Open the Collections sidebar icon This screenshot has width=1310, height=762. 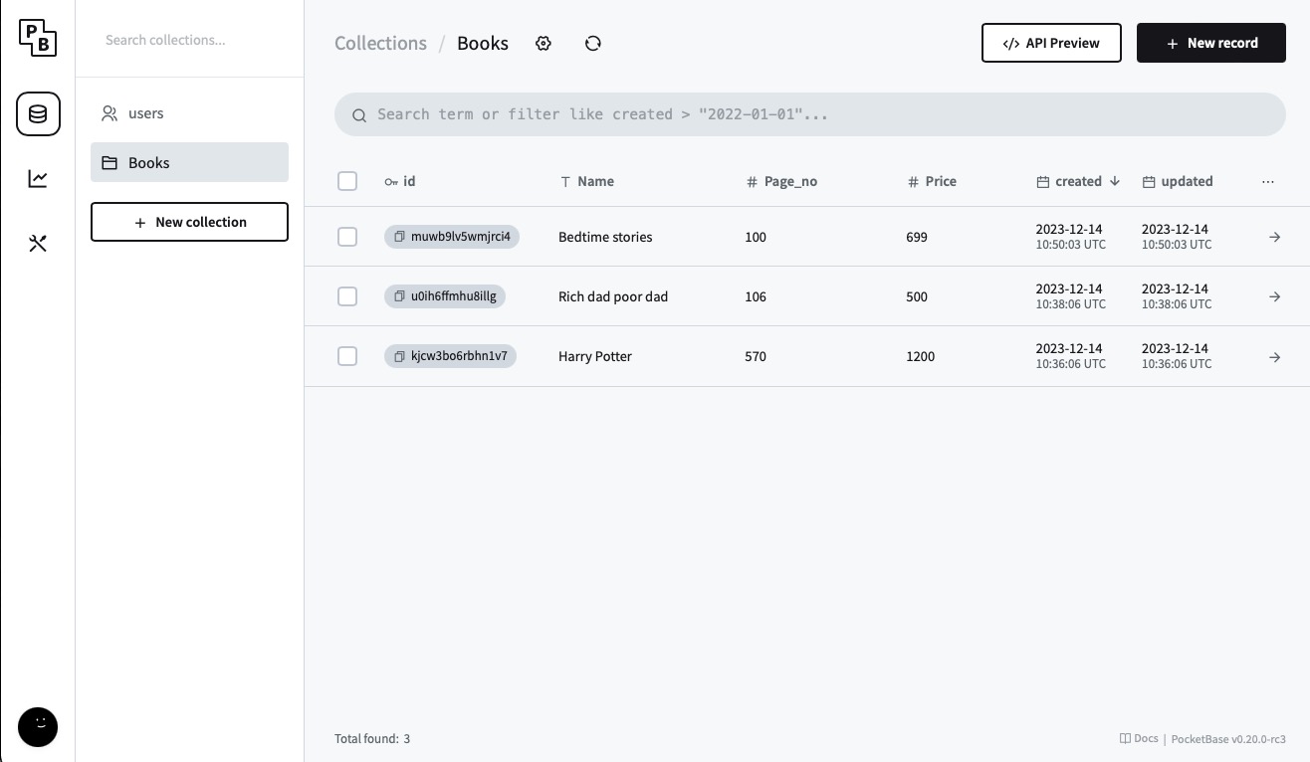[x=38, y=113]
